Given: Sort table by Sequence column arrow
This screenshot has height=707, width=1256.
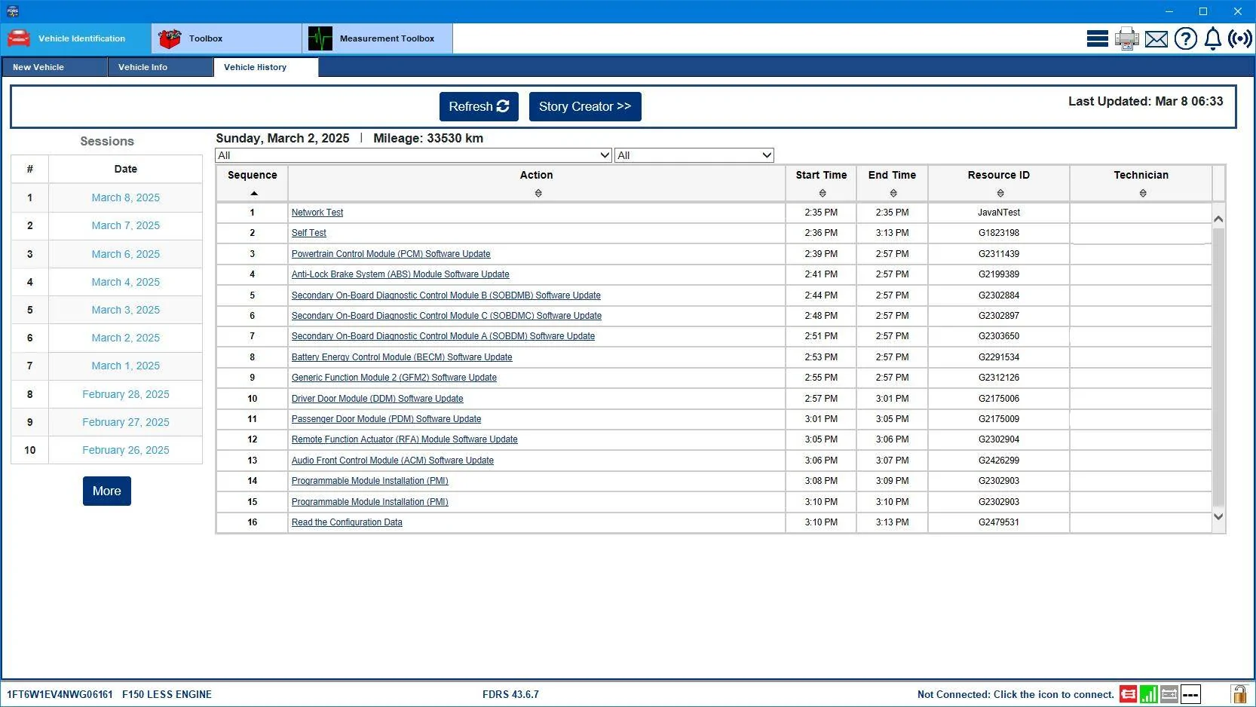Looking at the screenshot, I should tap(253, 194).
